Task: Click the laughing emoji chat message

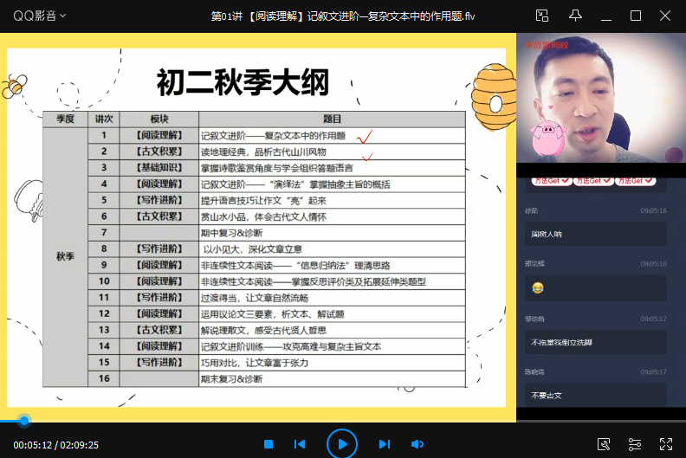Action: pos(538,287)
